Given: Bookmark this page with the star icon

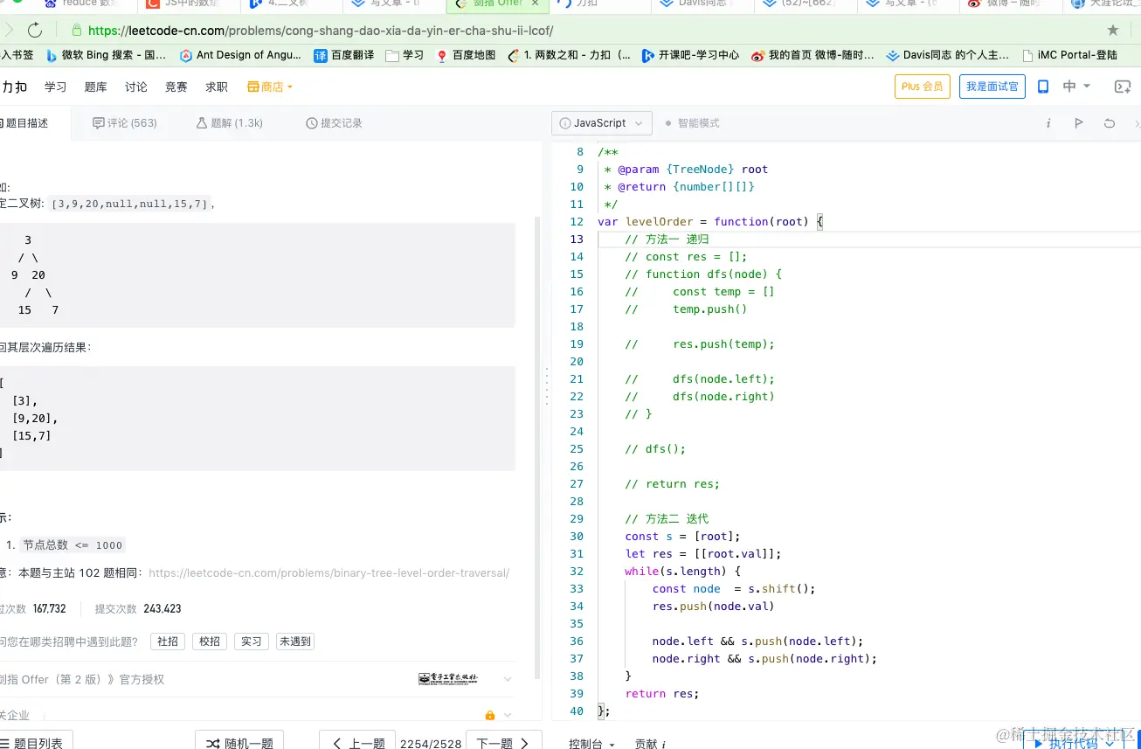Looking at the screenshot, I should click(x=1112, y=31).
